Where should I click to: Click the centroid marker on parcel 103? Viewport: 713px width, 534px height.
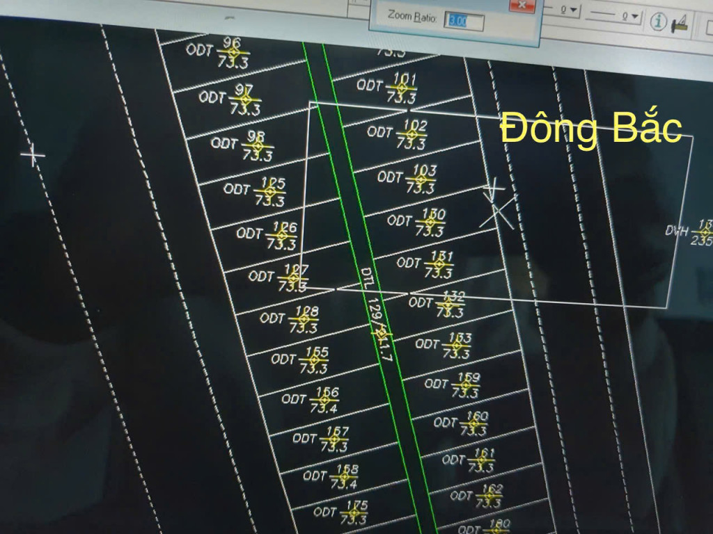tap(421, 179)
